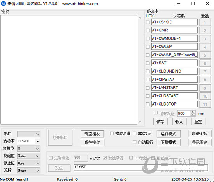Expand the 校验位 parity dropdown
Screen dimensions: 214x182
point(29,156)
